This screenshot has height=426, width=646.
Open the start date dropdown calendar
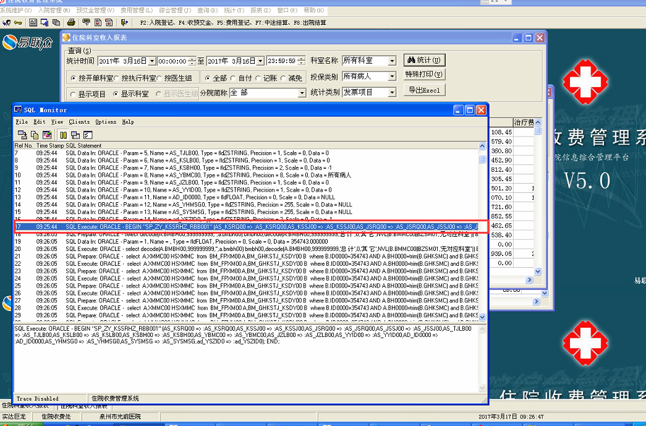pyautogui.click(x=152, y=61)
